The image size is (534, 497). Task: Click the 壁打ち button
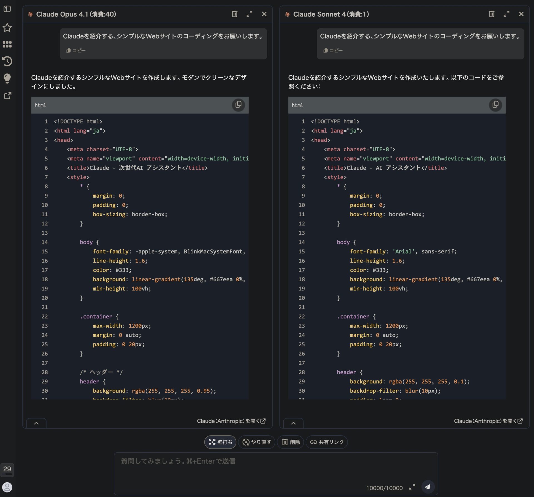click(220, 442)
